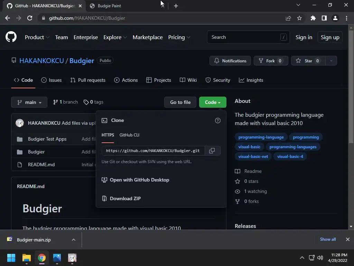Open a new browser tab
354x266 pixels.
click(x=176, y=6)
